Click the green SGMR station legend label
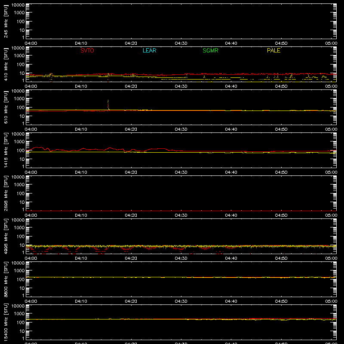 tap(210, 50)
